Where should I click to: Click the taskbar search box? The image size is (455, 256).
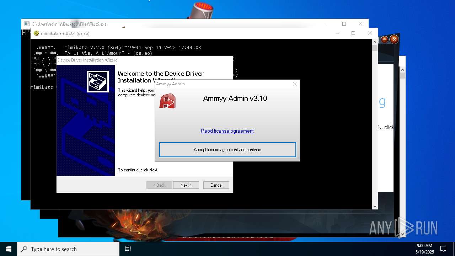[x=68, y=249]
